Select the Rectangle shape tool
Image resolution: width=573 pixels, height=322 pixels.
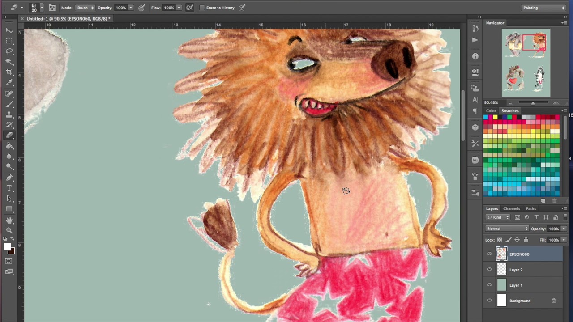coord(9,209)
